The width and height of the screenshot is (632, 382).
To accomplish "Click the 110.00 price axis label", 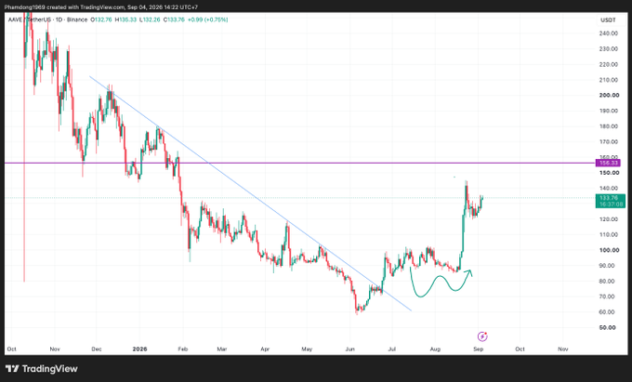I will coord(609,234).
